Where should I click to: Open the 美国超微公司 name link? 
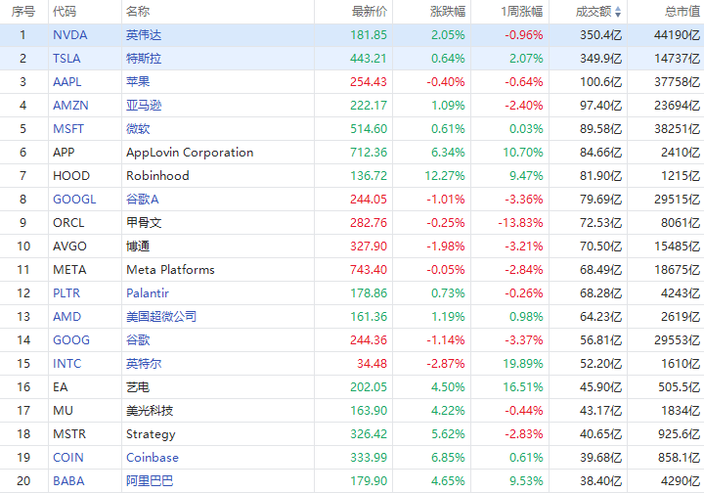click(161, 317)
